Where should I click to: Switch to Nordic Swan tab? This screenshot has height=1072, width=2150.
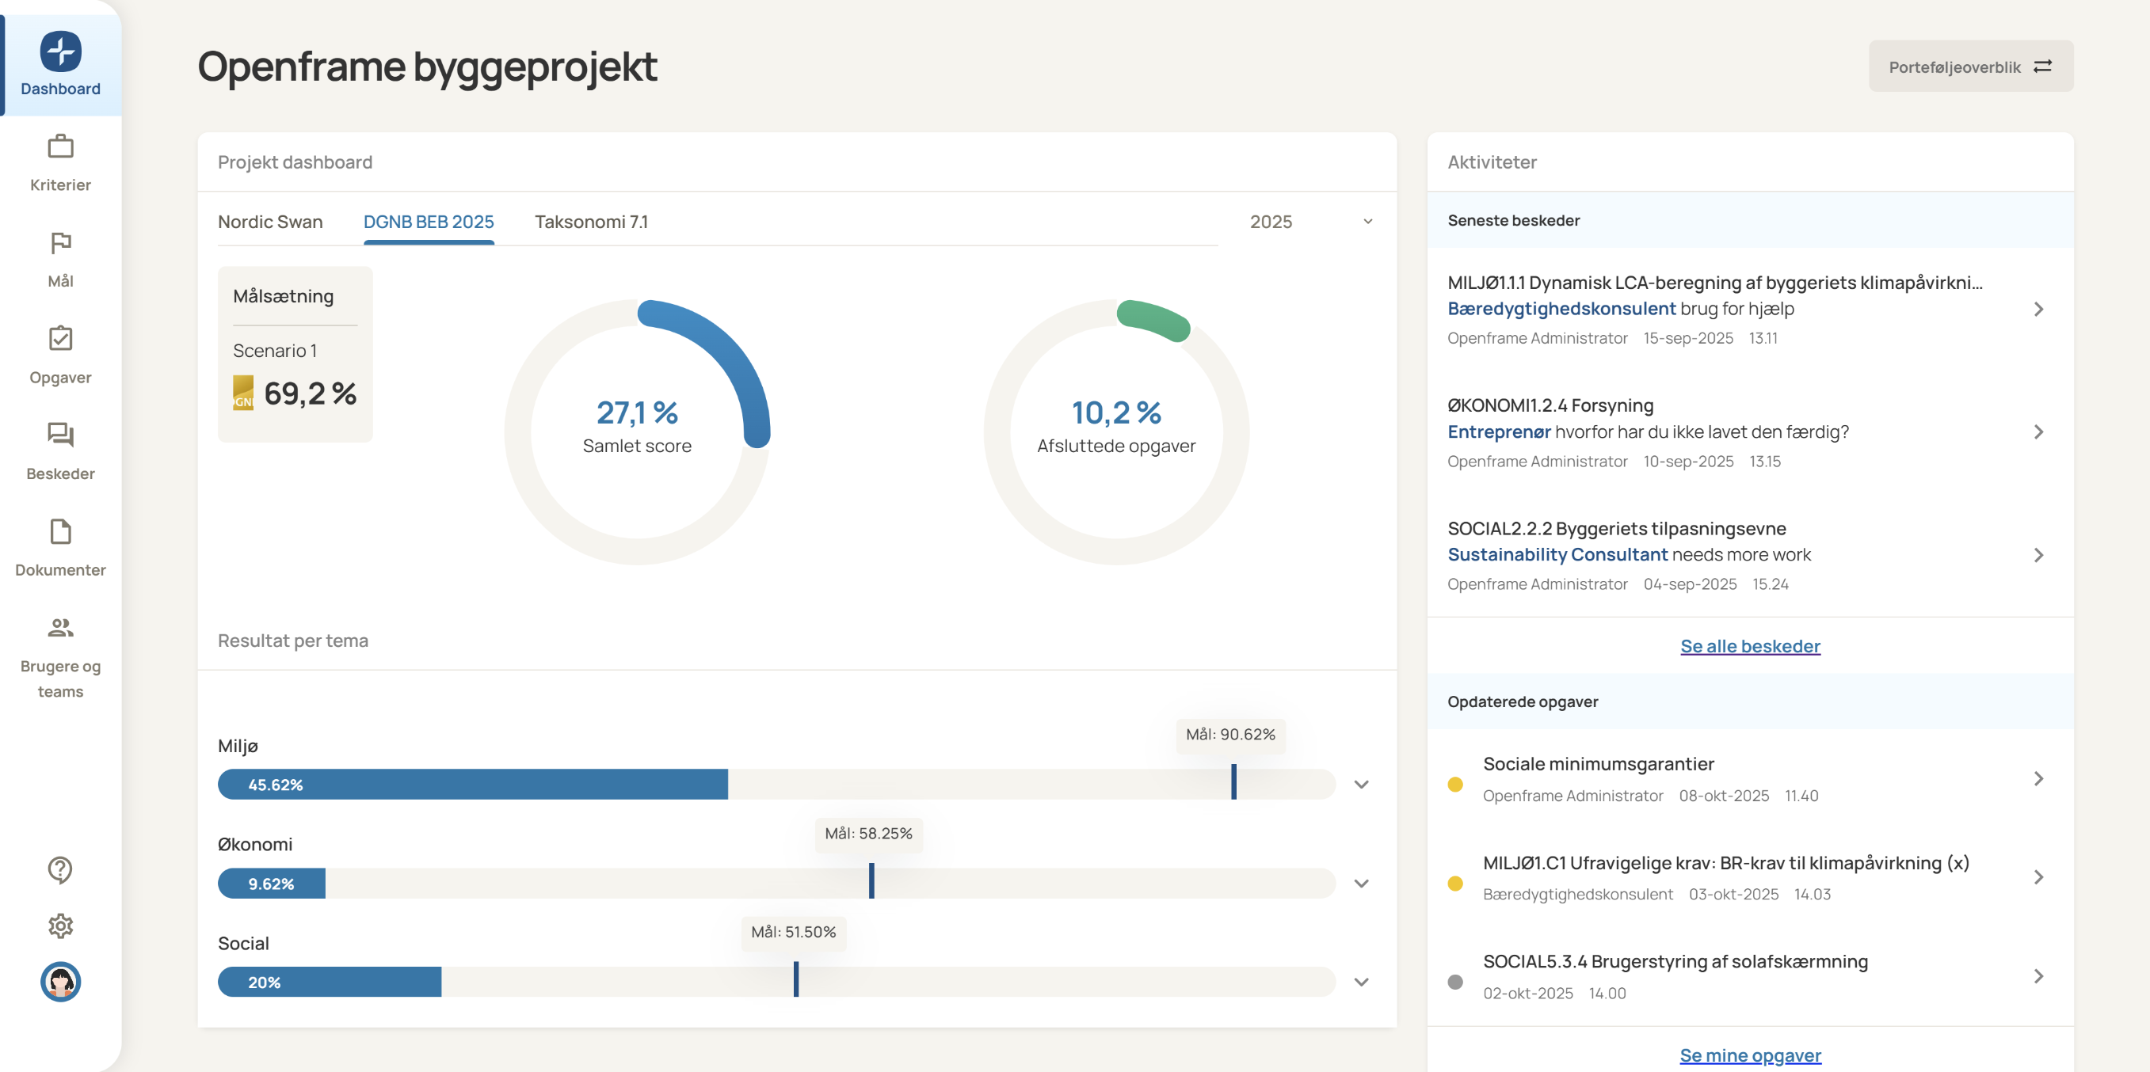tap(269, 222)
